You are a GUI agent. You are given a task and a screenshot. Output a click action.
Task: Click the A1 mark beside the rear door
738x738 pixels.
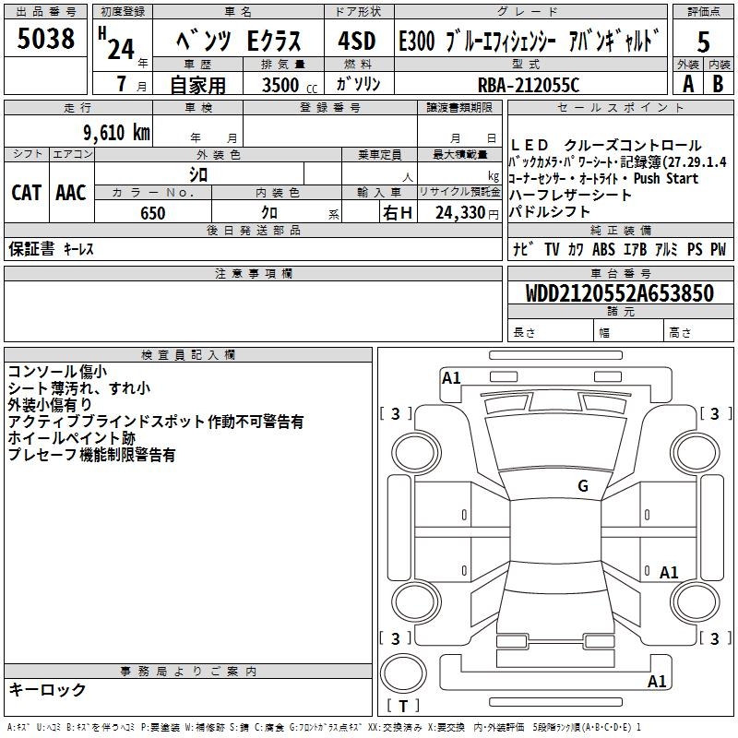tap(668, 572)
